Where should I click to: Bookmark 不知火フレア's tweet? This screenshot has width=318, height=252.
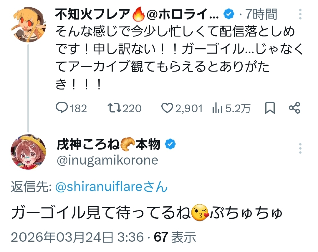tap(270, 108)
